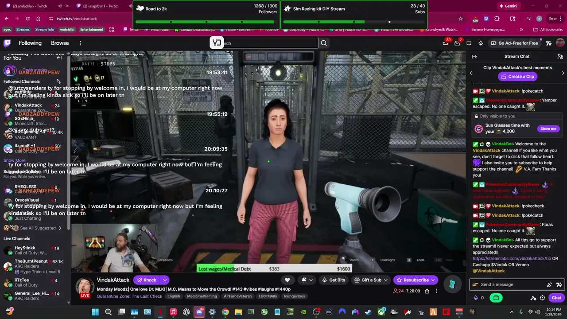
Task: Click the Knock button
Action: point(147,280)
